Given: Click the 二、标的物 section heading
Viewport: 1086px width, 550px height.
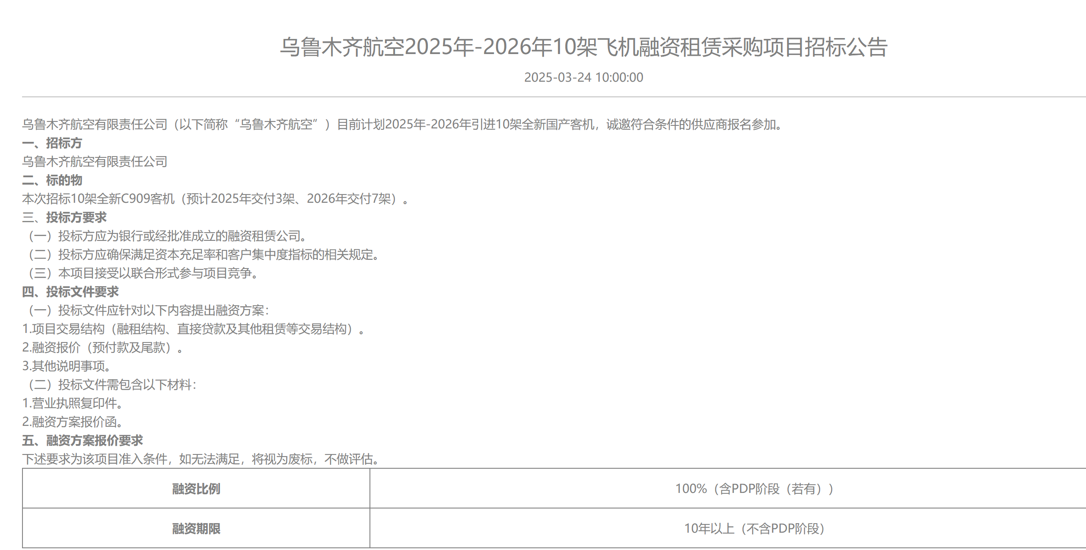Looking at the screenshot, I should (x=52, y=180).
